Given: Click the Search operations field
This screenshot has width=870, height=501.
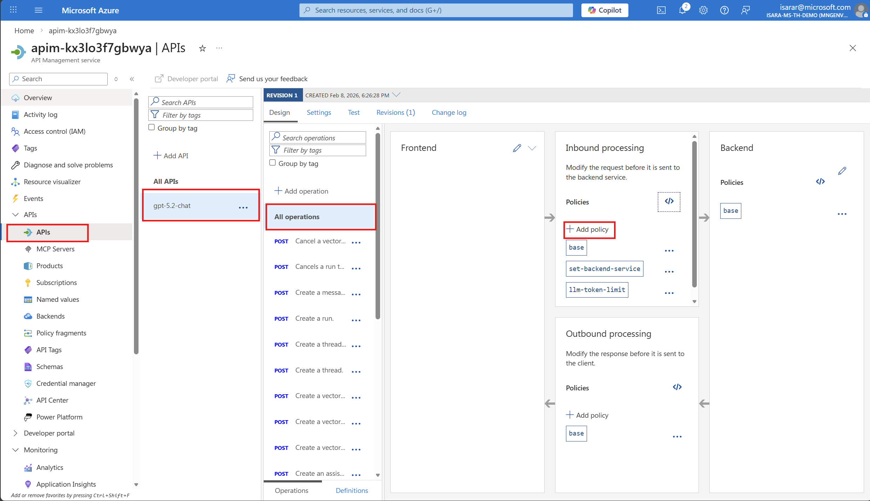Looking at the screenshot, I should coord(317,138).
